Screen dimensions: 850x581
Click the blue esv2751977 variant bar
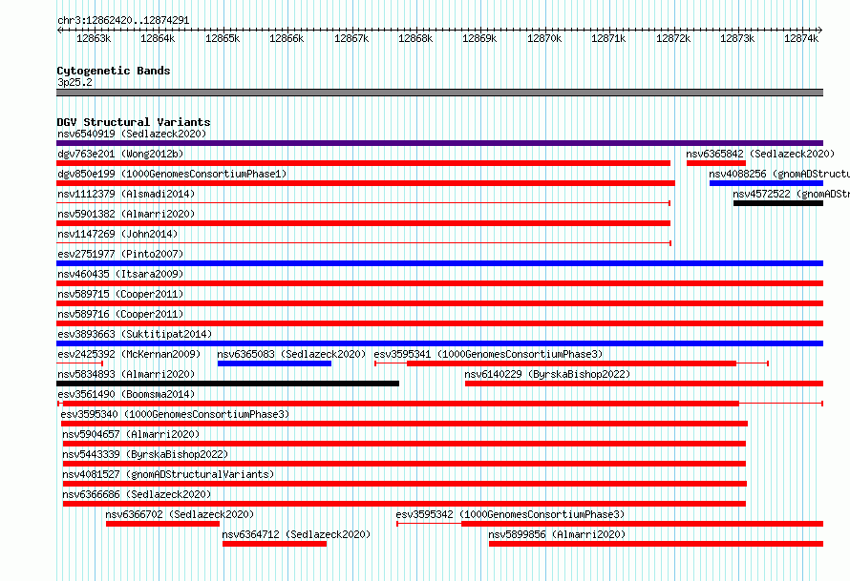point(439,263)
